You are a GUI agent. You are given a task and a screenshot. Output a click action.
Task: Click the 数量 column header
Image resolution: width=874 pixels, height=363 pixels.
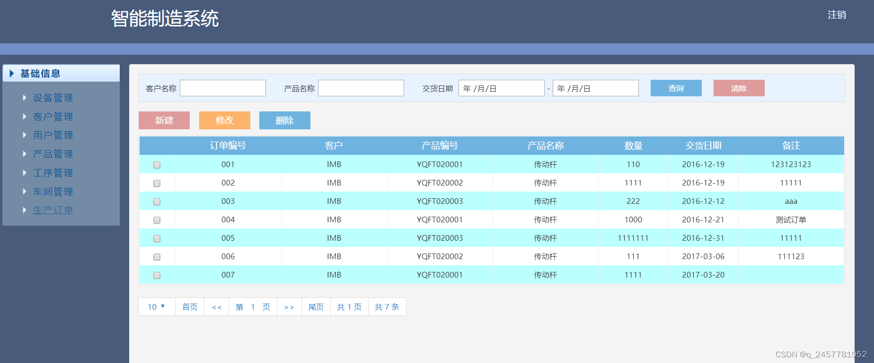pos(633,145)
